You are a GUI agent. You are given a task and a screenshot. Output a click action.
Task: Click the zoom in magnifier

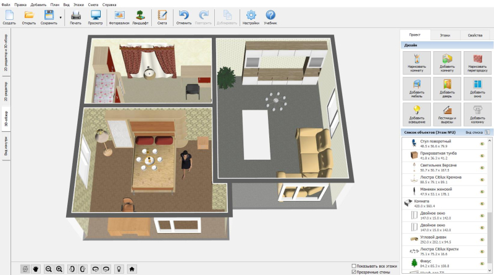click(59, 269)
